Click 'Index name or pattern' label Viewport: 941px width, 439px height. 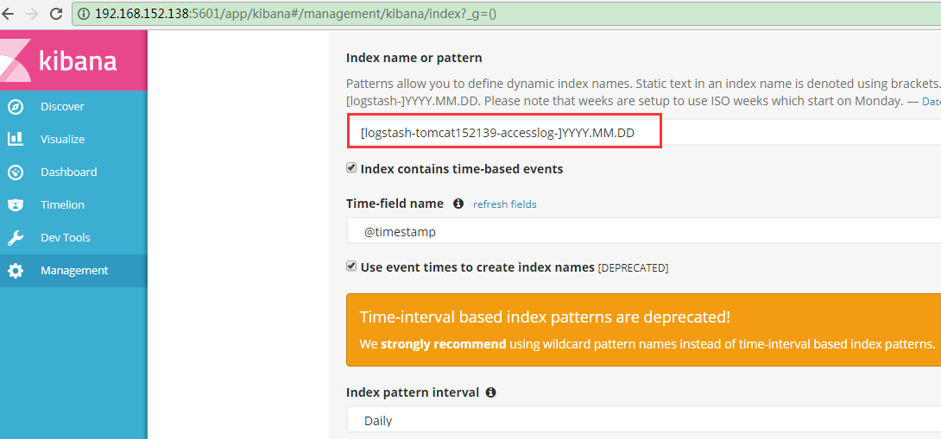414,58
